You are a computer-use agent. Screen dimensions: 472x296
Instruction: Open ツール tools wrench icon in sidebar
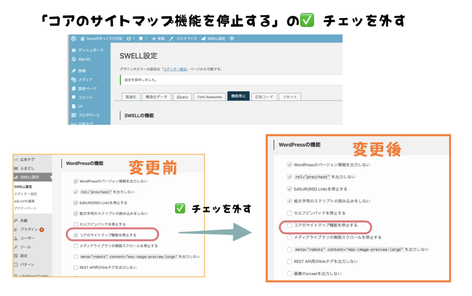16,247
